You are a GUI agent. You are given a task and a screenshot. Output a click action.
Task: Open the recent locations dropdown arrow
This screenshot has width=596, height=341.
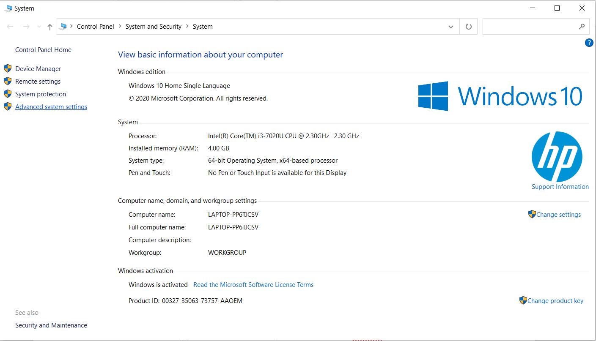[39, 27]
